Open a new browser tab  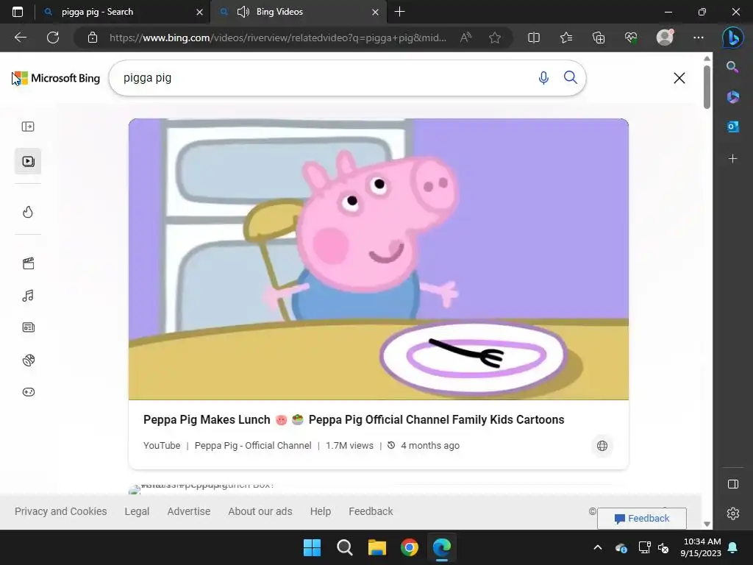coord(399,12)
